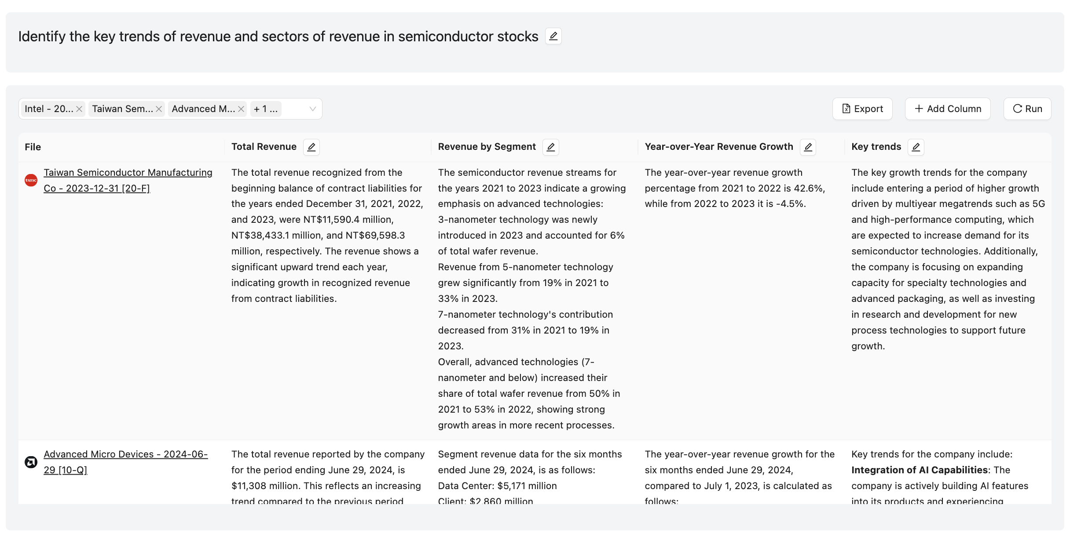Remove the Intel file tag
This screenshot has height=537, width=1070.
pyautogui.click(x=79, y=109)
